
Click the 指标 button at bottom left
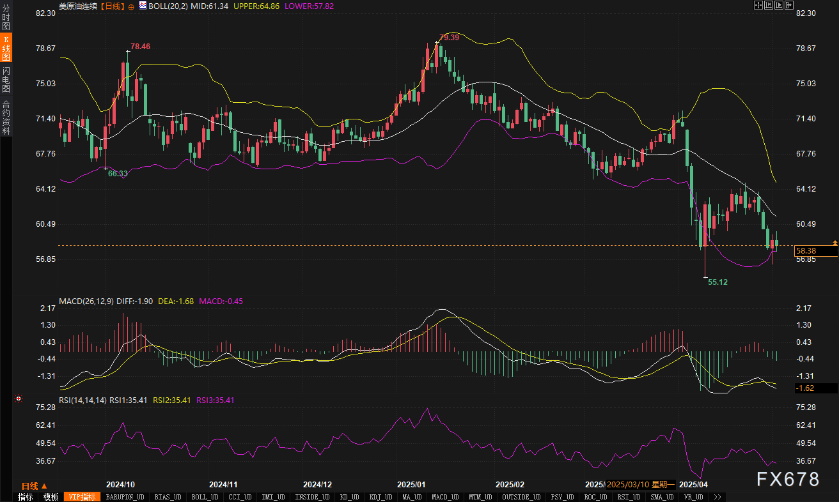tap(26, 497)
